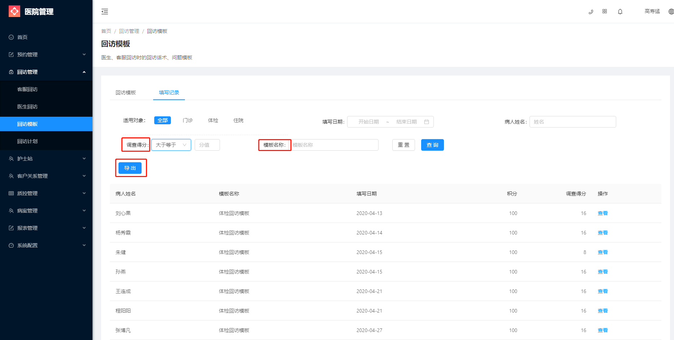Click the 报表管理 edit icon

click(x=11, y=228)
